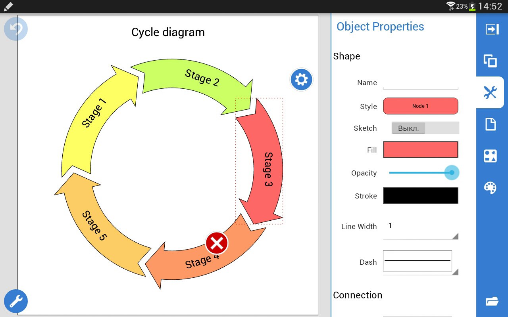Click the black Stroke color swatch
Image resolution: width=508 pixels, height=317 pixels.
click(420, 195)
